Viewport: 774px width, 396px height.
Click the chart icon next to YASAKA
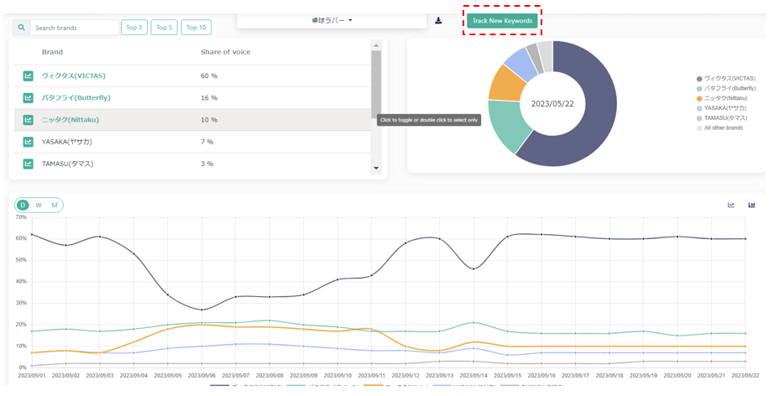(x=29, y=142)
